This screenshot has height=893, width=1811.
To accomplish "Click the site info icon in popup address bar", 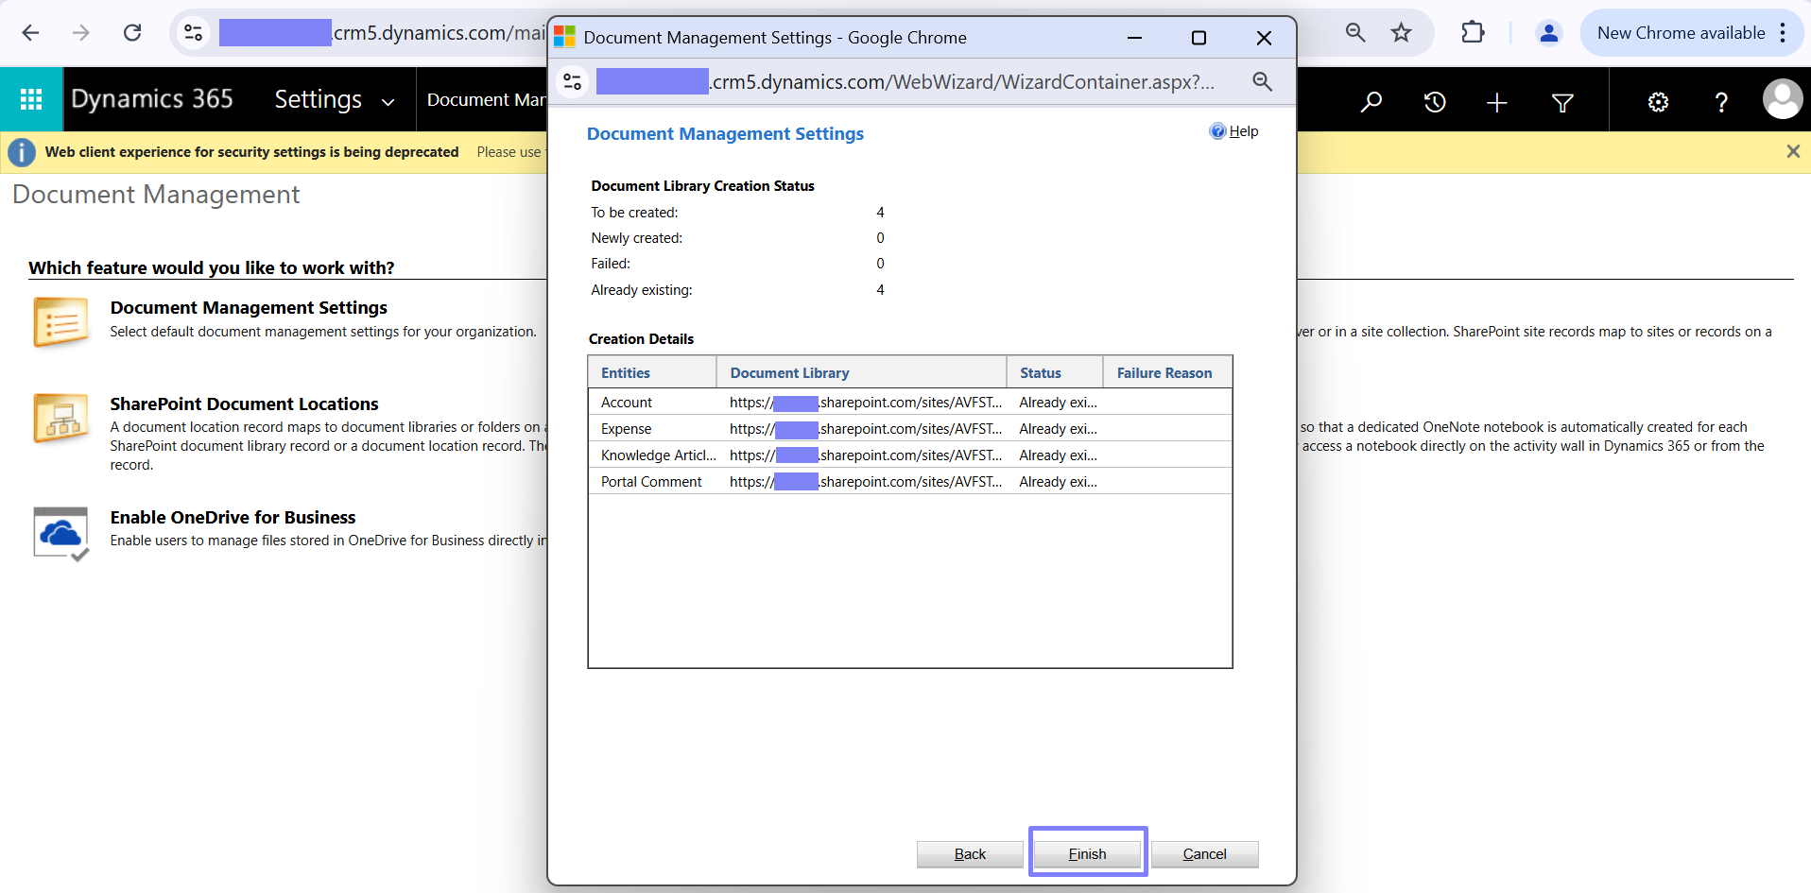I will tap(573, 82).
